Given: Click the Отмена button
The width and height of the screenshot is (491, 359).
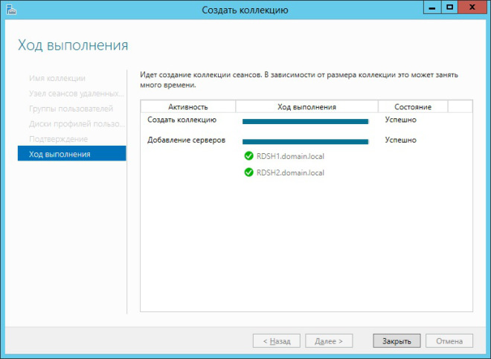Looking at the screenshot, I should [x=449, y=341].
